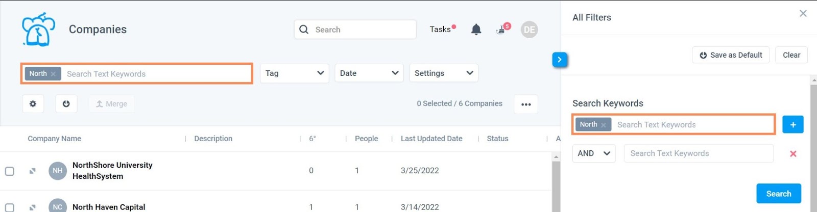Click the blue Search button
The height and width of the screenshot is (212, 817).
(x=779, y=194)
